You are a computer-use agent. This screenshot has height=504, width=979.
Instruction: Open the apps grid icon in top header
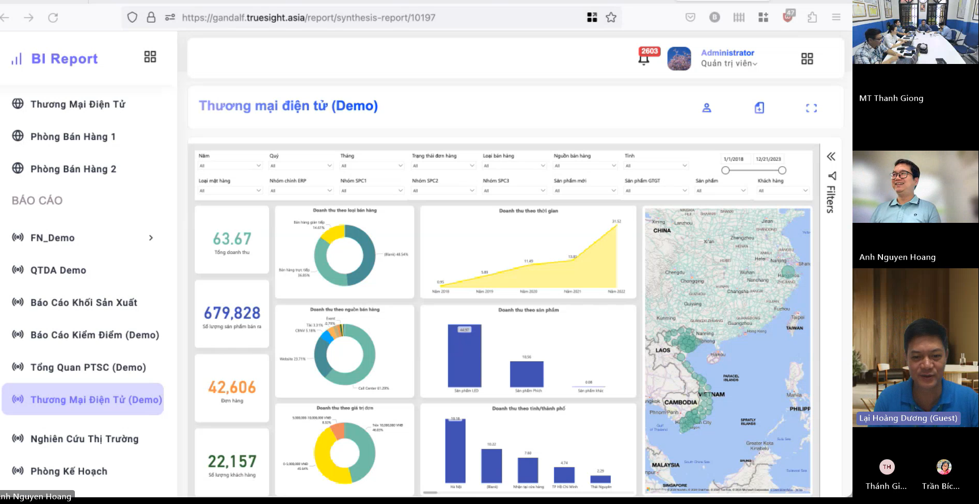pos(807,58)
